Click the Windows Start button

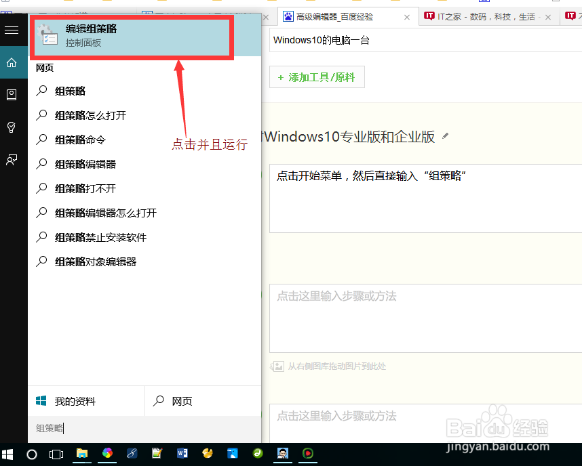[7, 454]
